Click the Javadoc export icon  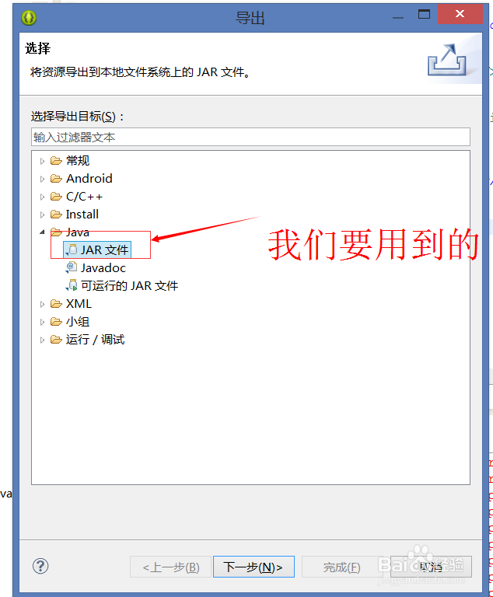click(x=72, y=267)
